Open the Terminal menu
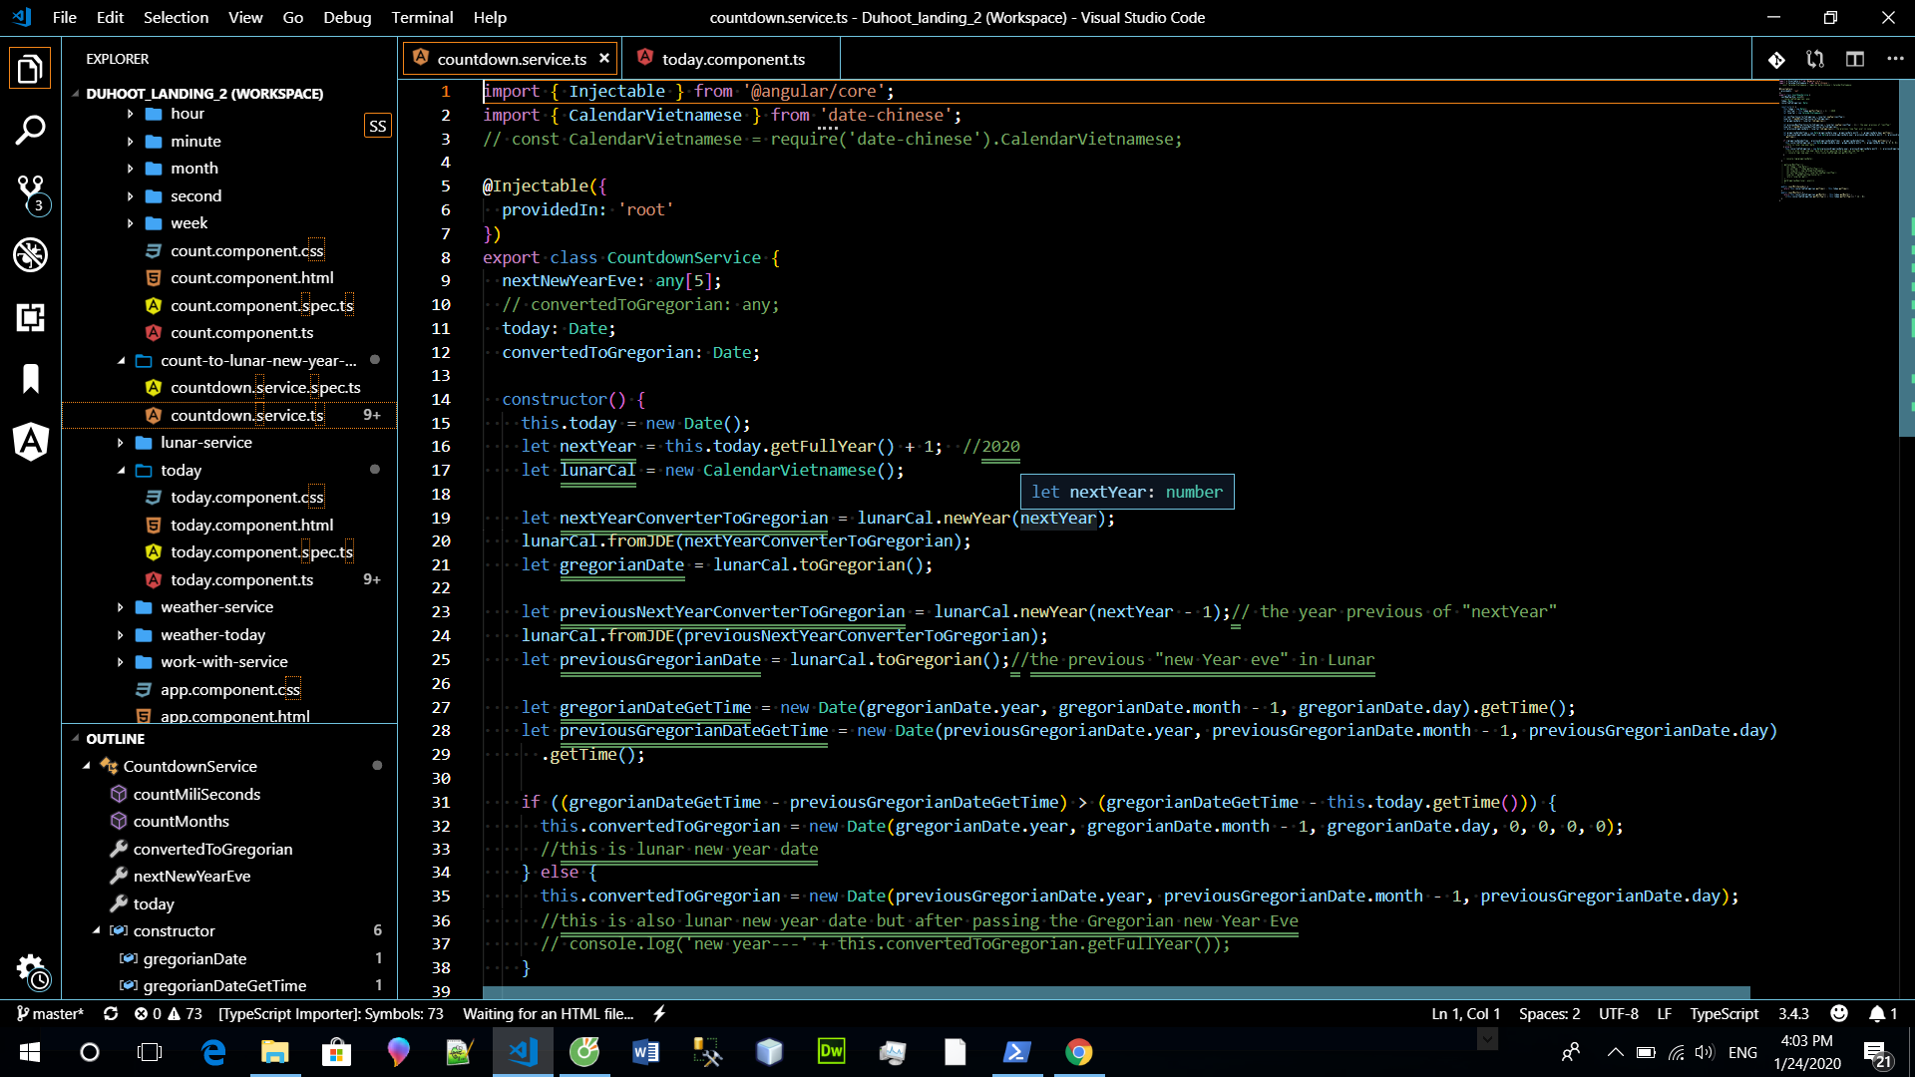Screen dimensions: 1915x1077 point(421,17)
